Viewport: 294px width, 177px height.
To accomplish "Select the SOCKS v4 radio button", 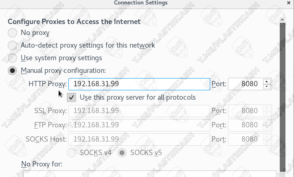I will pos(72,153).
